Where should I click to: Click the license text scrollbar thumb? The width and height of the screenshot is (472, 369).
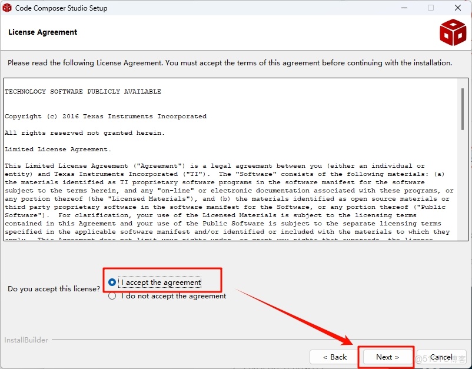point(463,109)
